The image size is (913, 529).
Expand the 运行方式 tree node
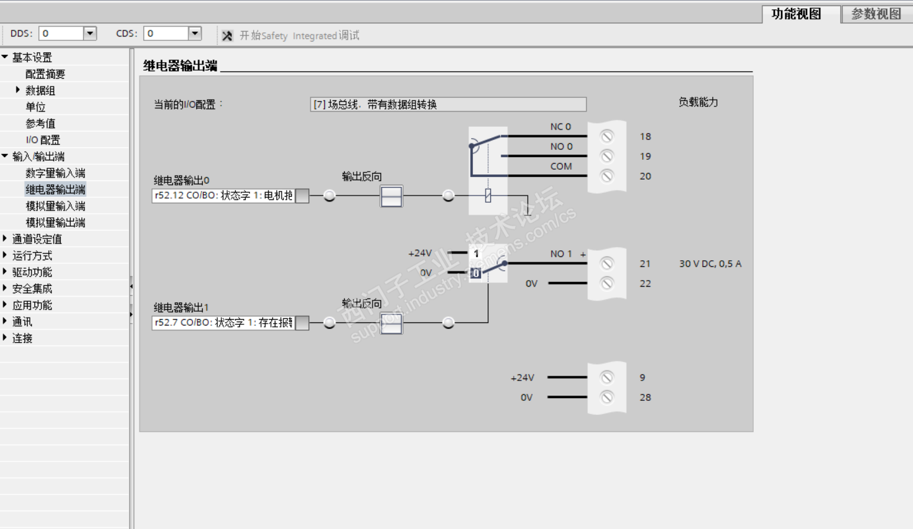click(5, 255)
